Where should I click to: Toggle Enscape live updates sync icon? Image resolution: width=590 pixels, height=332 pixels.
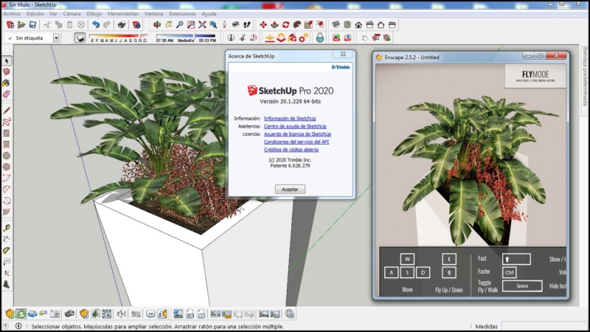pyautogui.click(x=21, y=314)
